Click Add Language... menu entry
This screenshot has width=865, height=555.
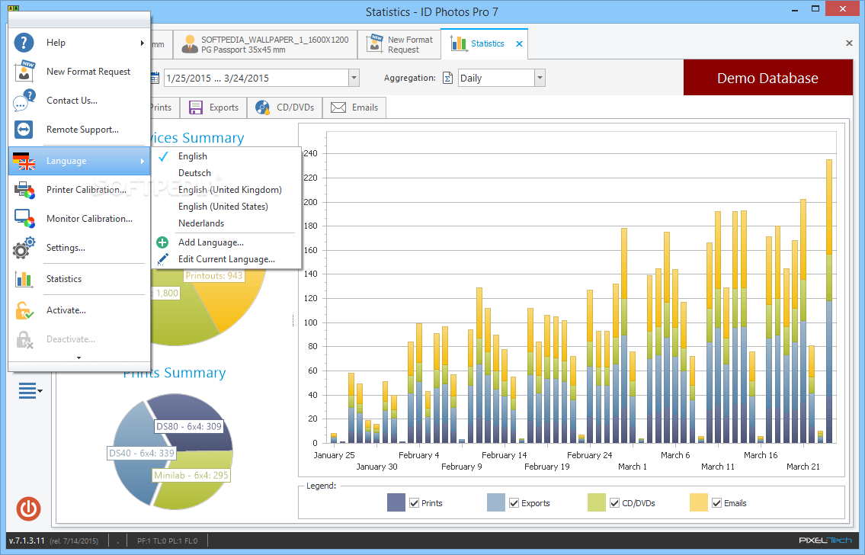click(226, 242)
